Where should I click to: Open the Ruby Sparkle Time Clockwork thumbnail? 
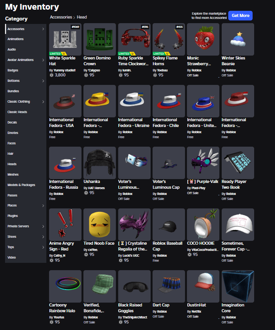coord(134,39)
